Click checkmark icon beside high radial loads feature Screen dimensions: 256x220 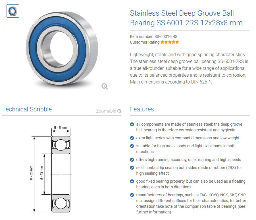tap(132, 146)
